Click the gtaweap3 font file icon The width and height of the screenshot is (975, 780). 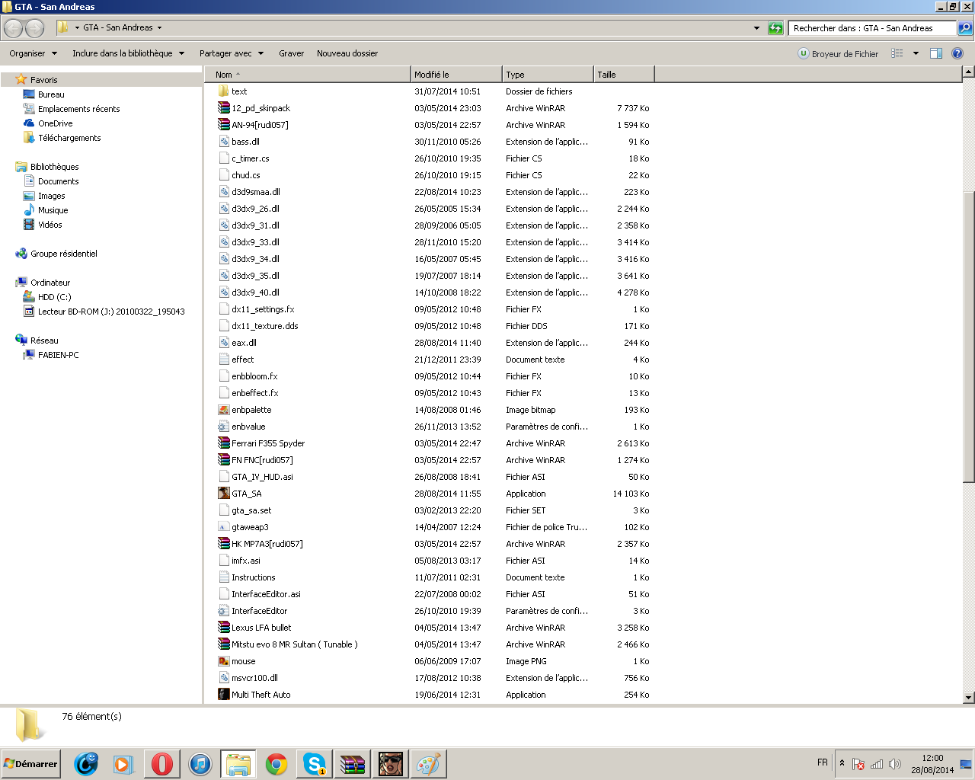224,527
